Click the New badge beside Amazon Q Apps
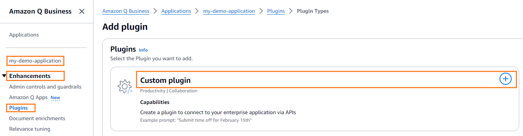 tap(55, 98)
